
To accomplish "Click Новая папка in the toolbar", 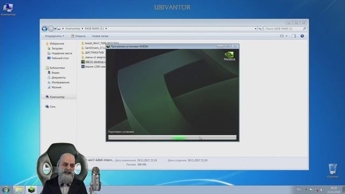I will tap(100, 36).
